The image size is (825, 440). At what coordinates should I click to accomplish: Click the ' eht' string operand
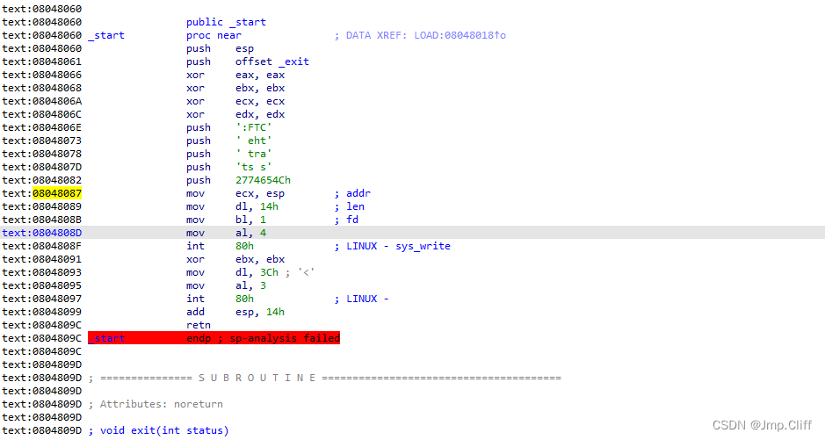[x=254, y=141]
